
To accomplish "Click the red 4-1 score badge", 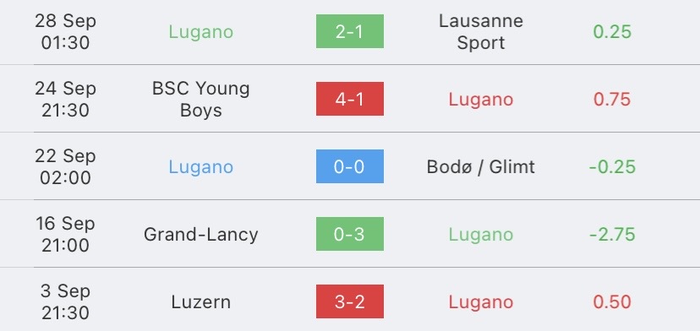I will click(349, 99).
